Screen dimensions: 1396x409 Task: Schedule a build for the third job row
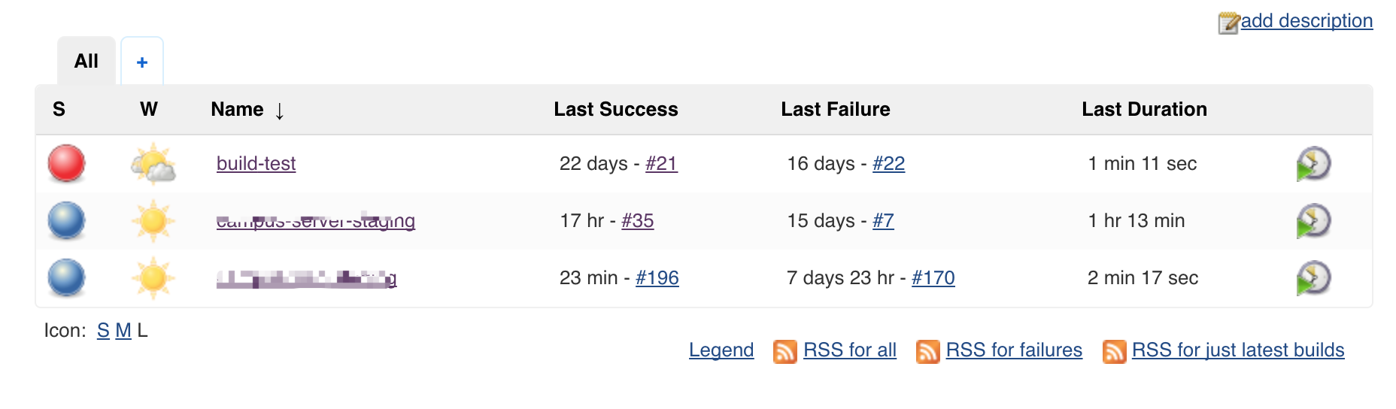click(1313, 278)
